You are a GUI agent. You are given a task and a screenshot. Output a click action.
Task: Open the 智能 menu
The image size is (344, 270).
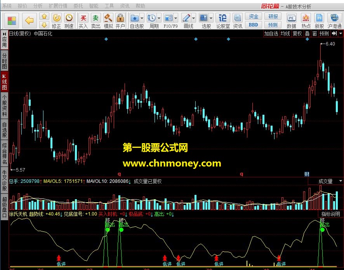(x=94, y=6)
